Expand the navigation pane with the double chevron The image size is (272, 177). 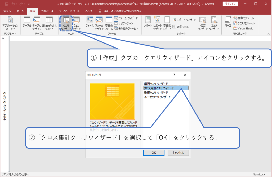click(3, 38)
